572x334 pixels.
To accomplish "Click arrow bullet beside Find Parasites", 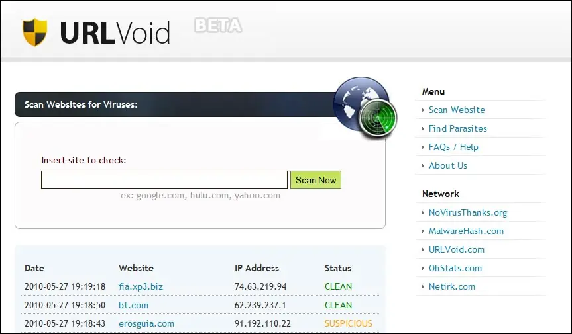I will pos(423,128).
